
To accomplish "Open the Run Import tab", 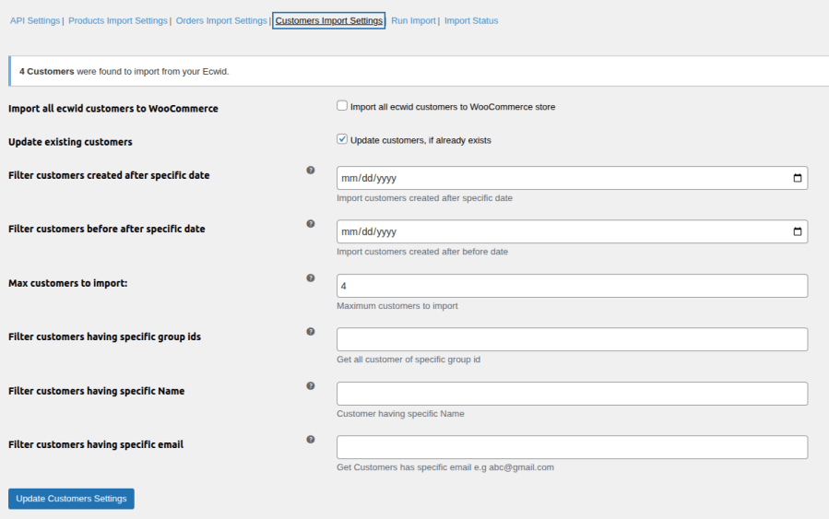I will coord(413,20).
